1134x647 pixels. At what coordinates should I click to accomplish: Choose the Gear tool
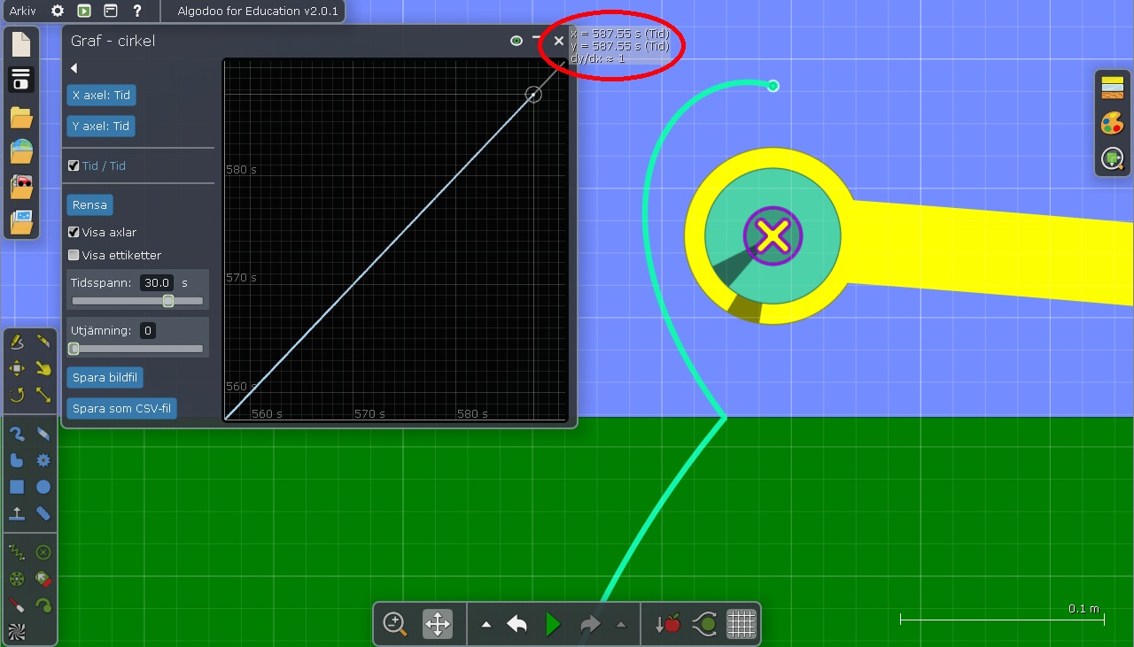43,460
